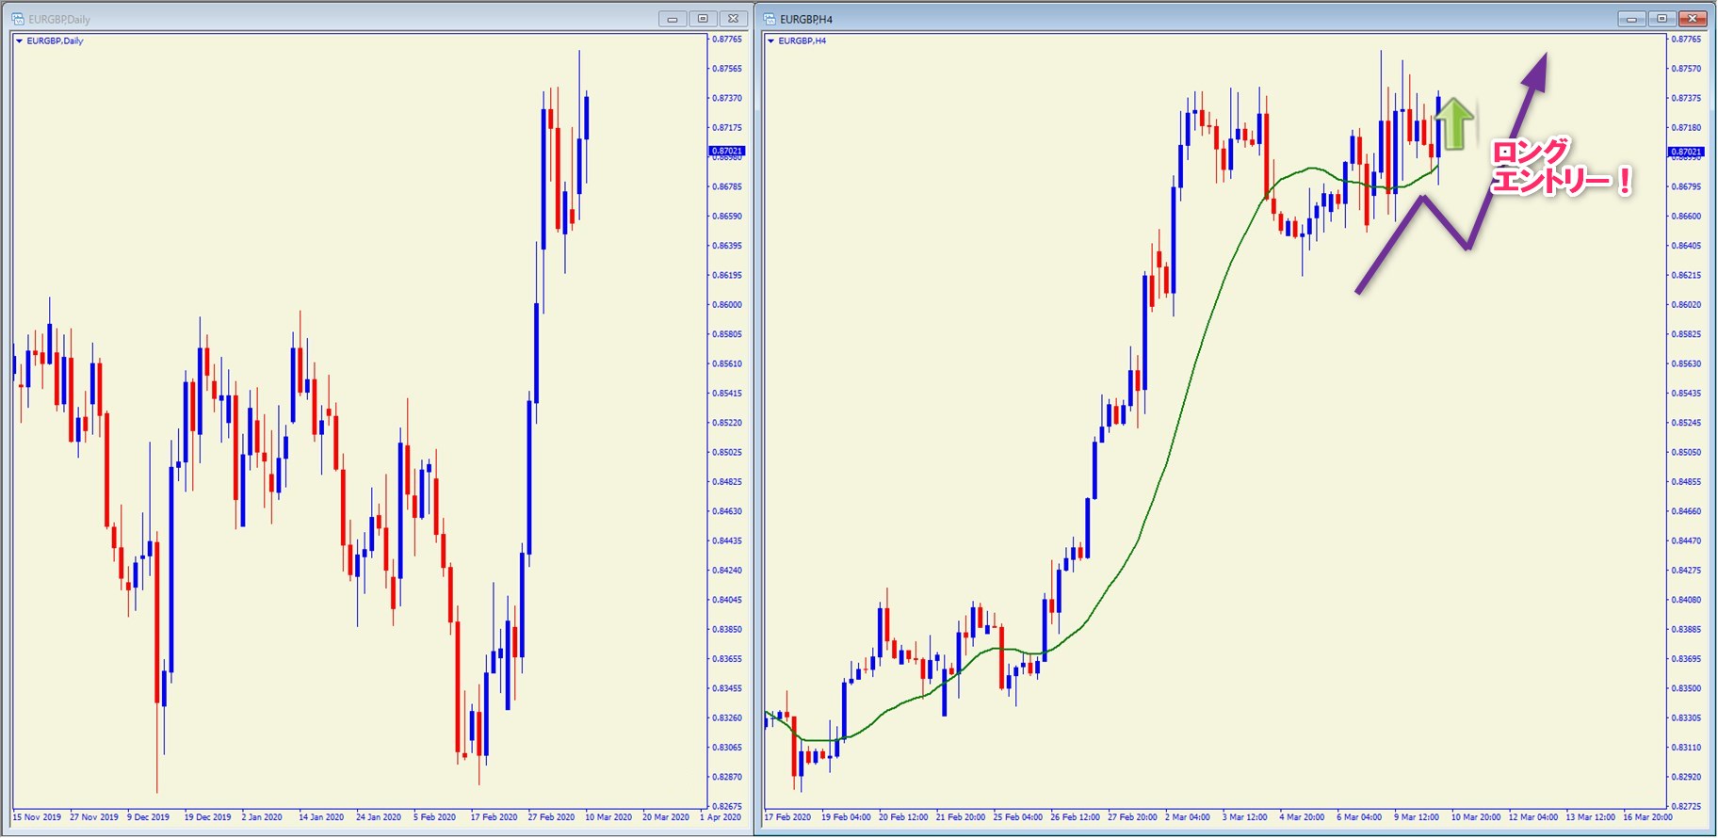Click the 0.87565 price level on Daily axis
The image size is (1718, 838).
pos(727,69)
